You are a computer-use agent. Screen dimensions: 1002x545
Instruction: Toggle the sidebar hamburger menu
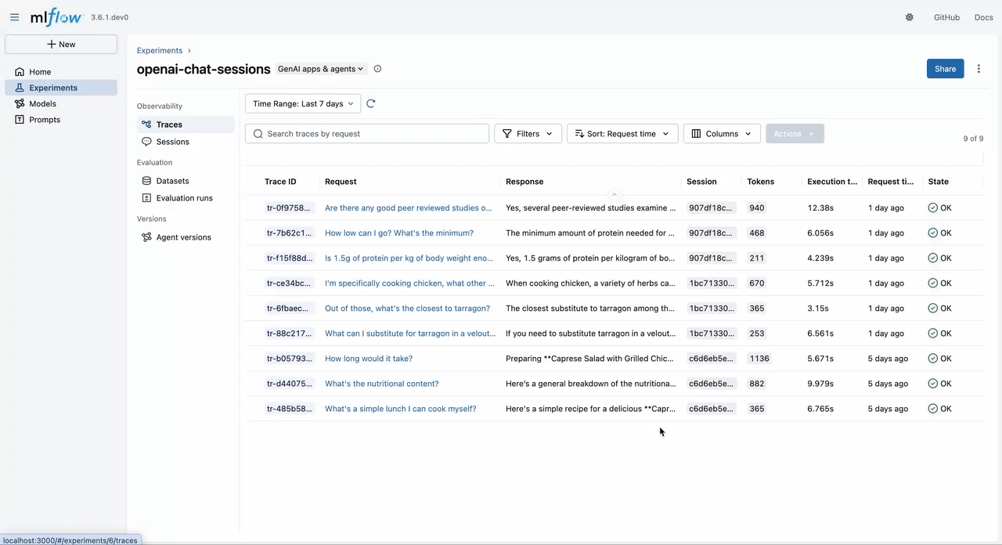coord(14,17)
